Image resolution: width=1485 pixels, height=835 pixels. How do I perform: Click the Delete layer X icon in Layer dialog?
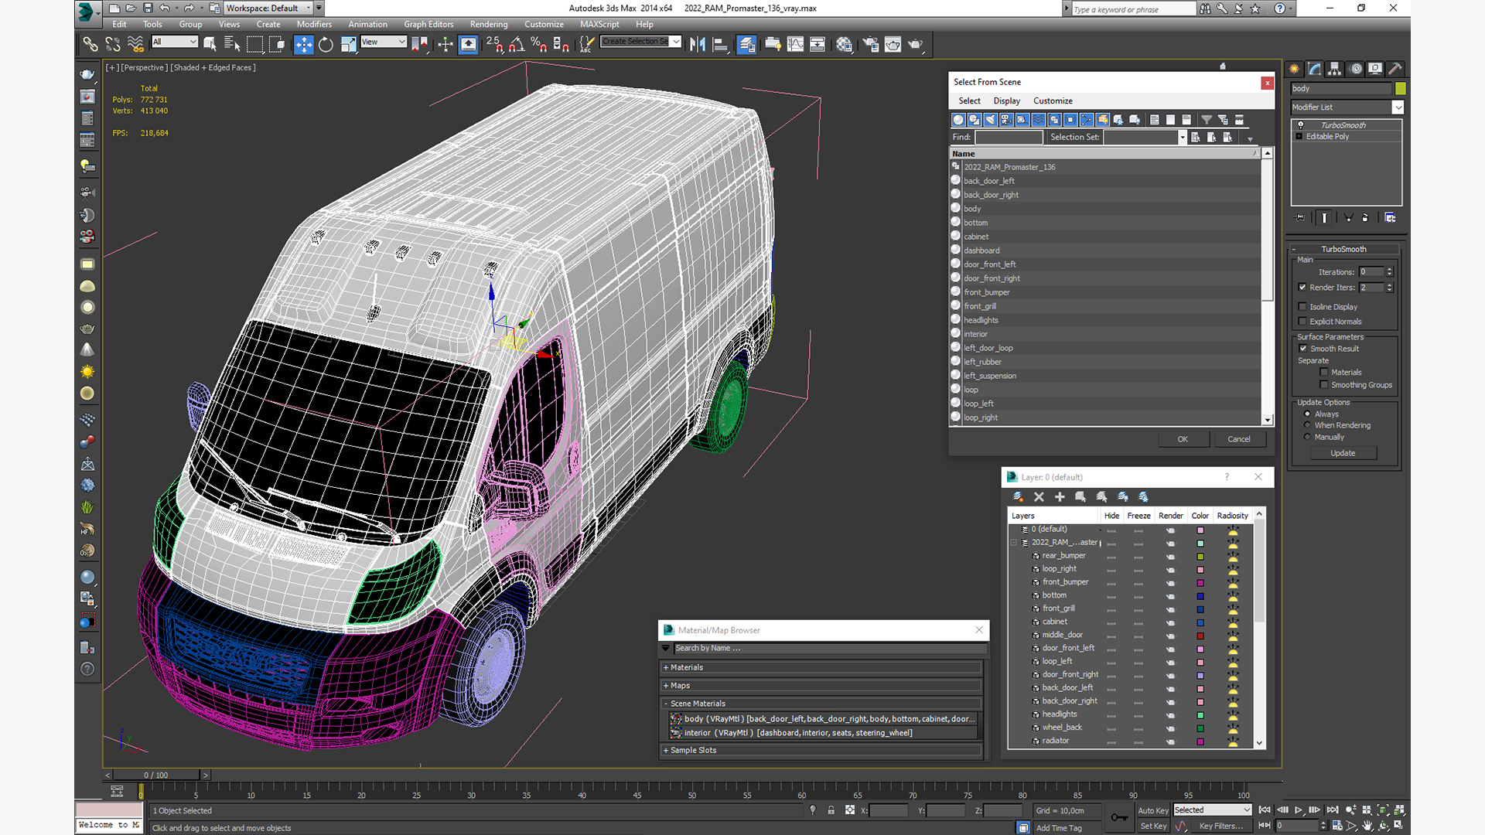pos(1039,497)
